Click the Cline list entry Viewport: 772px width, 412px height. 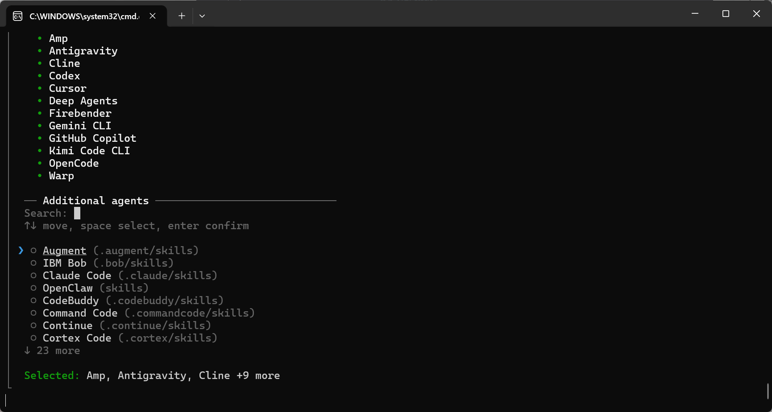coord(65,63)
